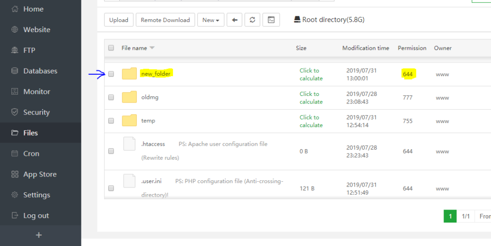
Task: Click the Root directory disk icon
Action: click(297, 20)
